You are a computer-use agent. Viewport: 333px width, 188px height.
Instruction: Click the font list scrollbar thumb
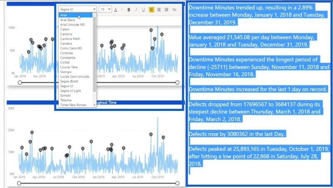(94, 54)
